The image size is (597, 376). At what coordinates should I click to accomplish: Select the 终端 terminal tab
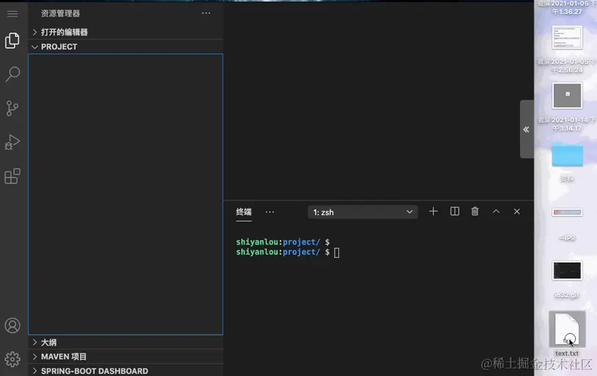tap(244, 212)
